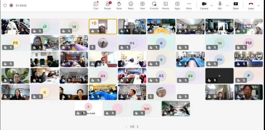This screenshot has height=130, width=265.
Task: Click the status icon on ปป tile
Action: [x=34, y=31]
